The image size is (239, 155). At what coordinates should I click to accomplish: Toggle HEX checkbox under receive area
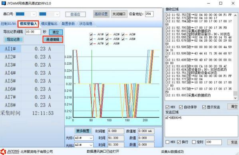167,107
